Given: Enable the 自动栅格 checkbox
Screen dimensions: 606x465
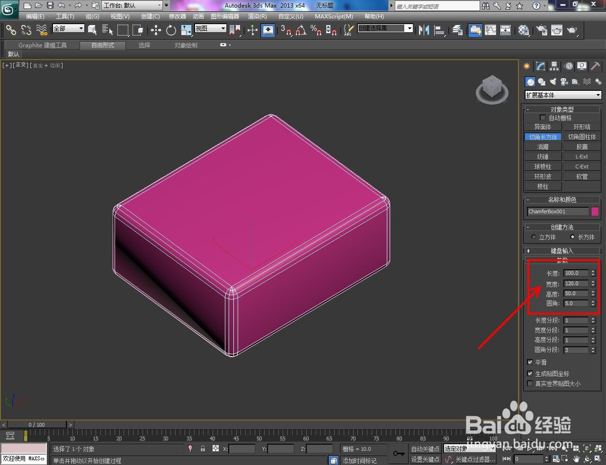Looking at the screenshot, I should pos(543,117).
